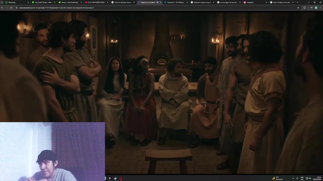Open the OBS Studio taskbar icon
323x181 pixels.
(110, 178)
